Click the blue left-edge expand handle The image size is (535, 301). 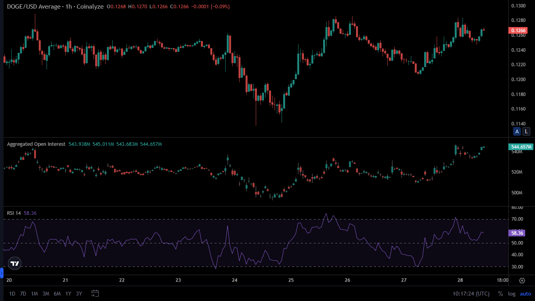click(2, 272)
